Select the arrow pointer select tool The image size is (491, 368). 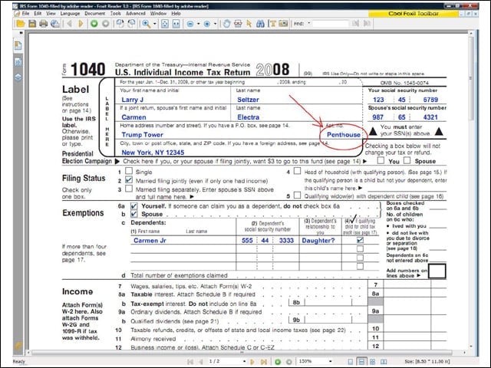pos(249,24)
